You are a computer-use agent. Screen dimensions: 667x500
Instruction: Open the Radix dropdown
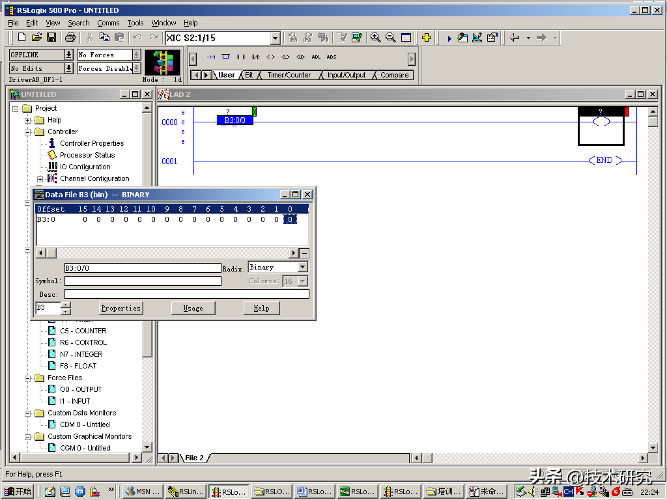pos(302,268)
